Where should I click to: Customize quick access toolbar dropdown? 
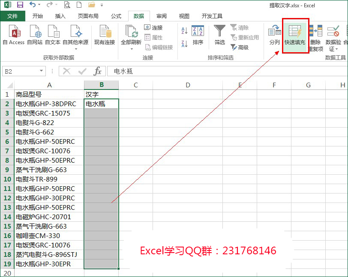point(102,5)
